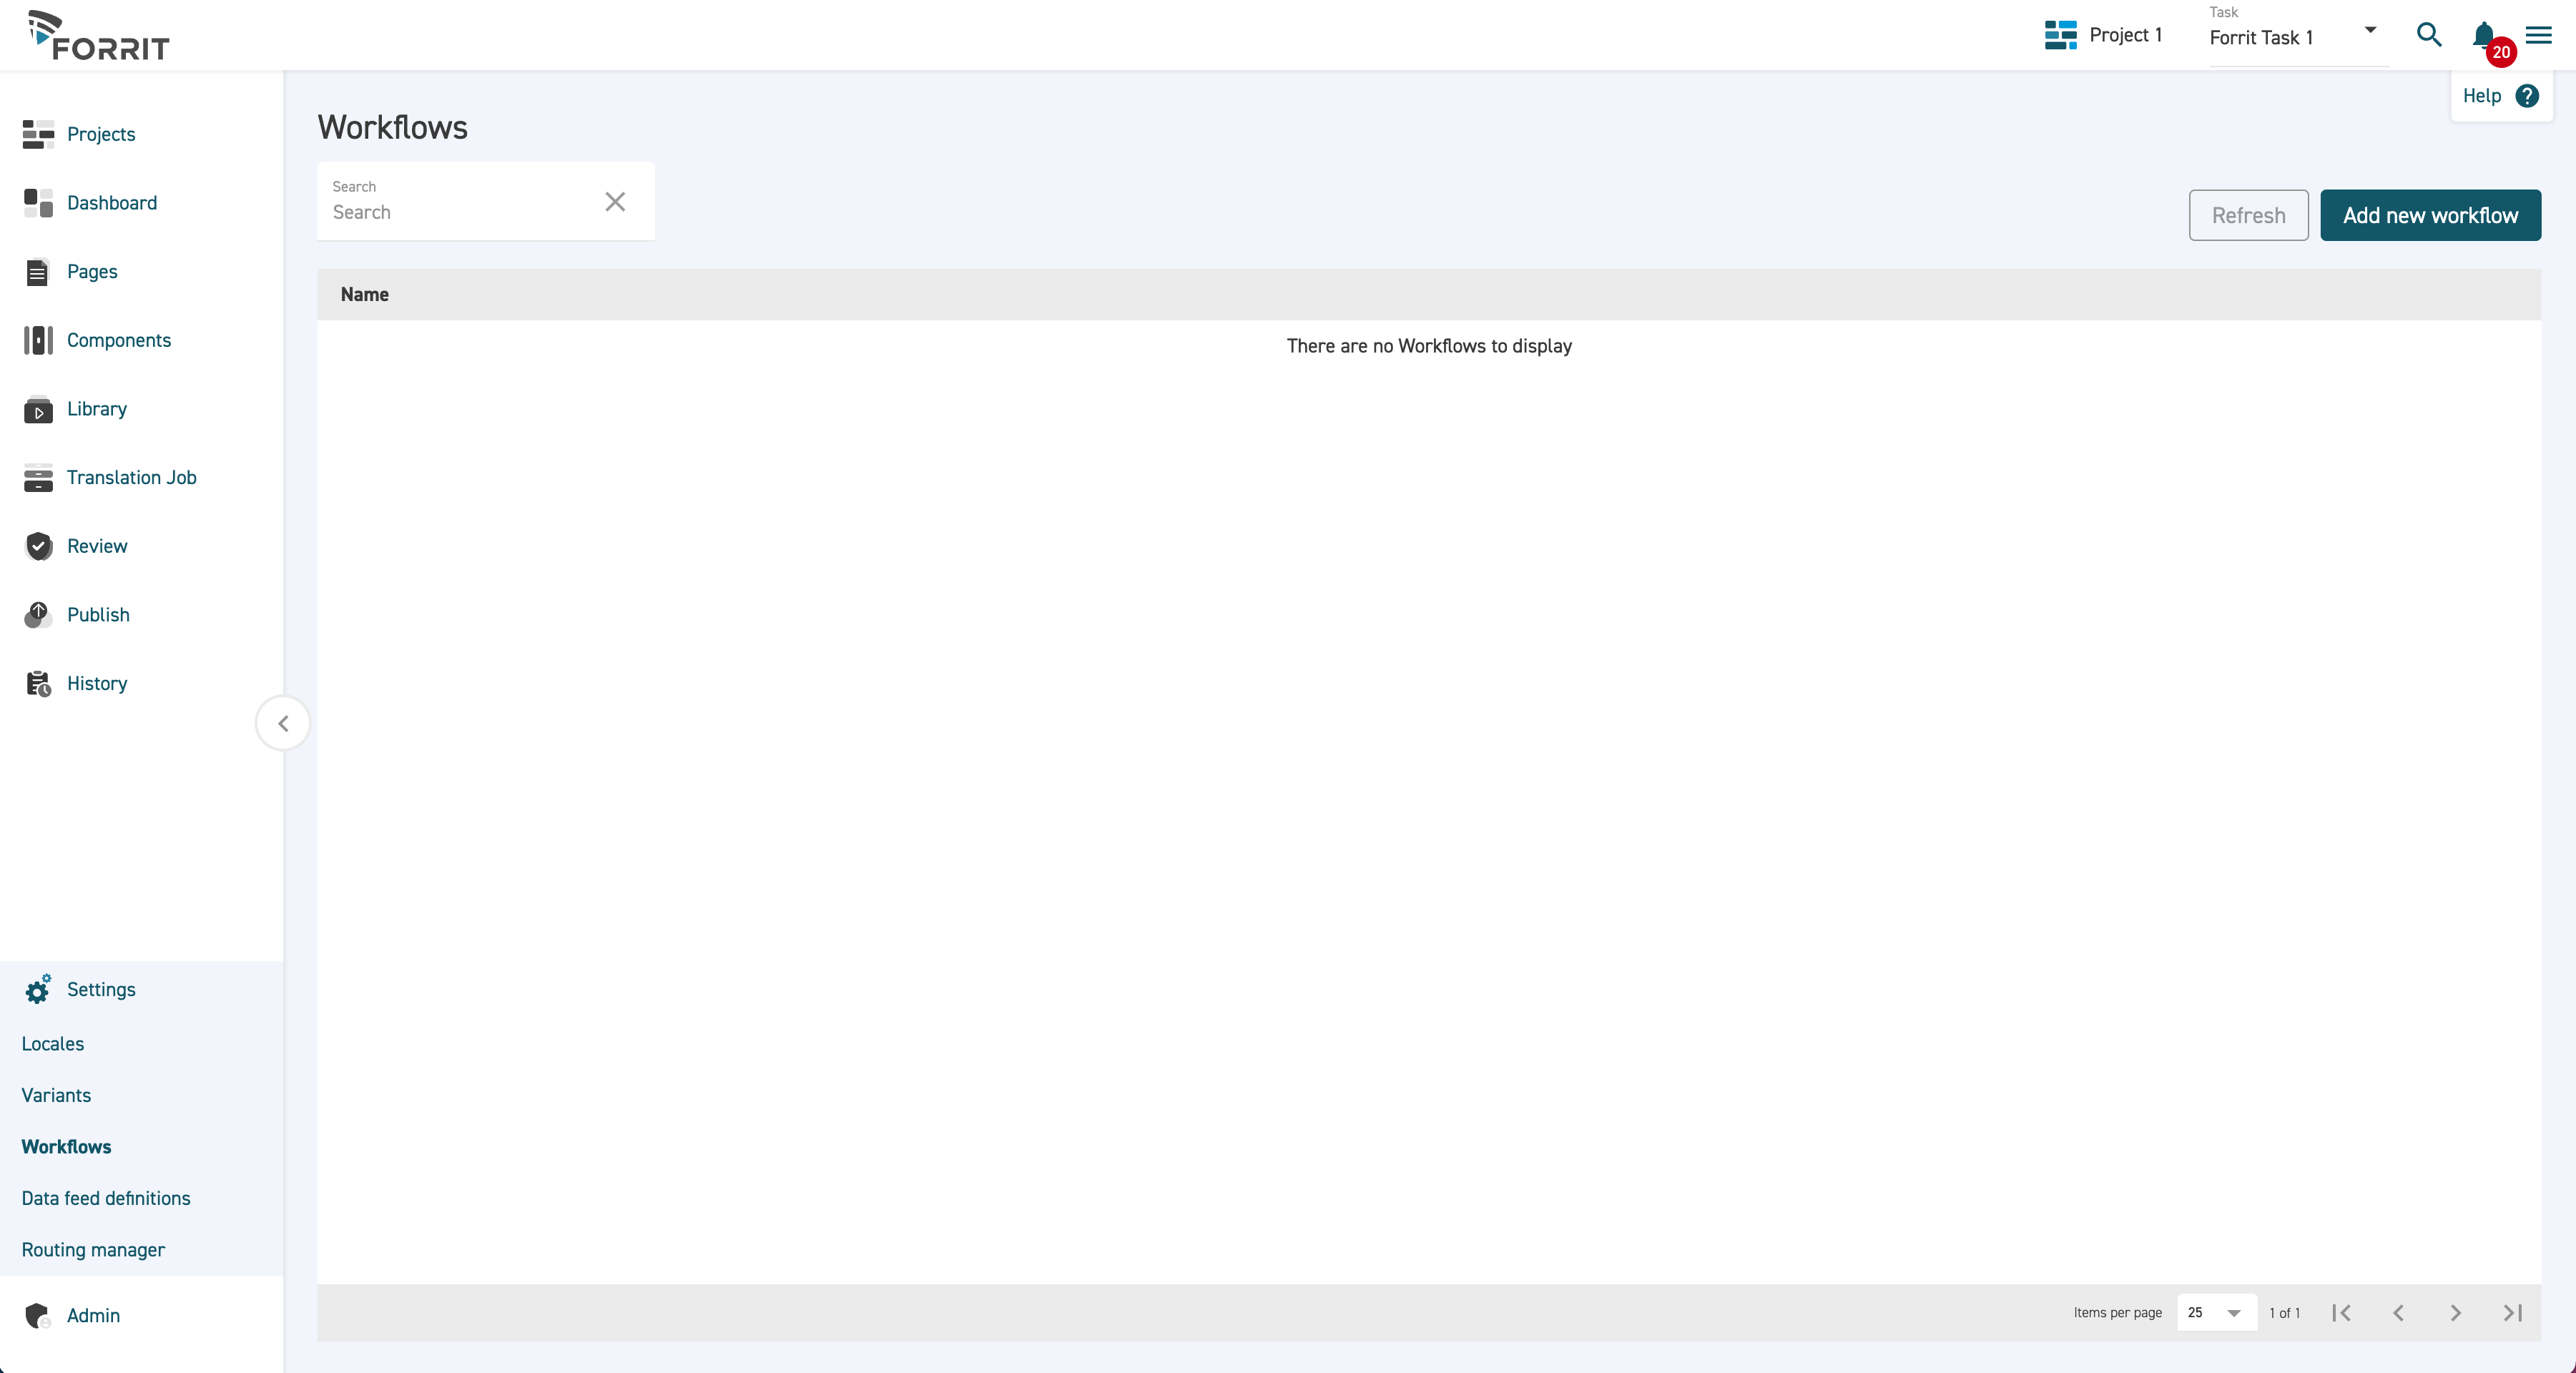Open the Library section
Screen dimensions: 2576x1373
coord(96,409)
